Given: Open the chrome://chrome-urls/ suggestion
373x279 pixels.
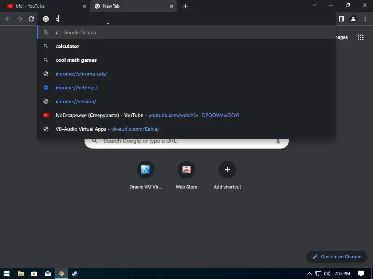Looking at the screenshot, I should [186, 74].
